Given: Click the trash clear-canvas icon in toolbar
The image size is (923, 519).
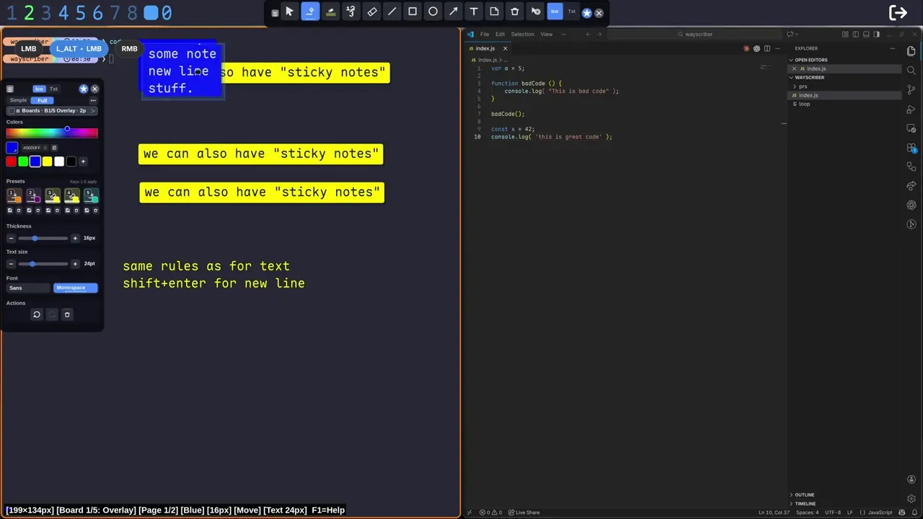Looking at the screenshot, I should 514,12.
